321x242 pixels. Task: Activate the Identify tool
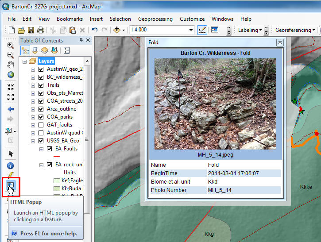[11, 165]
